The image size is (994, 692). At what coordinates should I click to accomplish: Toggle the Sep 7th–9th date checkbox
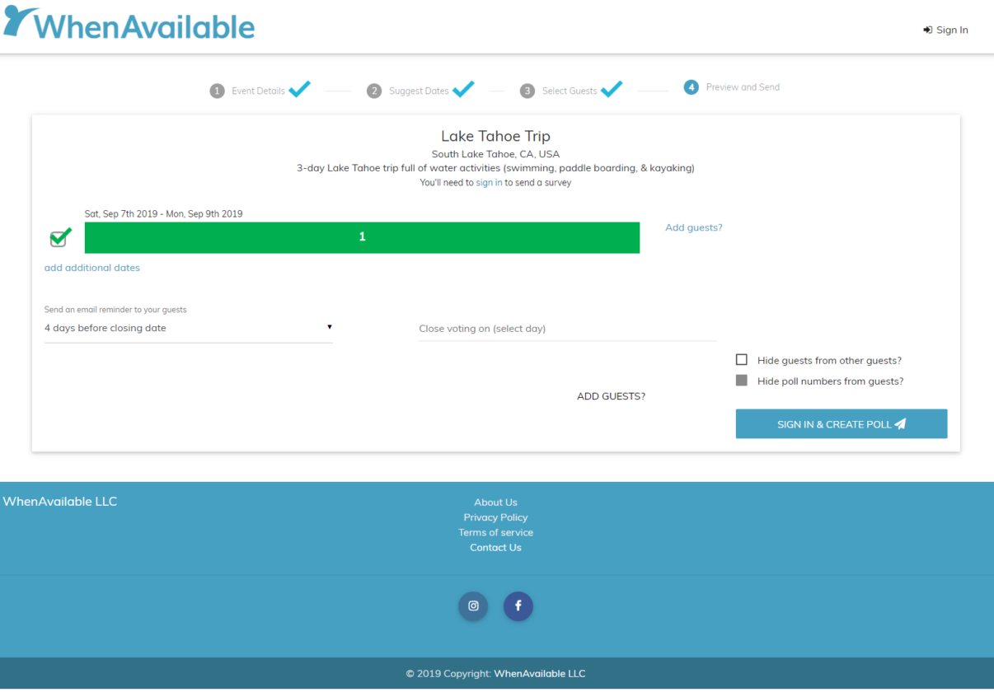59,238
